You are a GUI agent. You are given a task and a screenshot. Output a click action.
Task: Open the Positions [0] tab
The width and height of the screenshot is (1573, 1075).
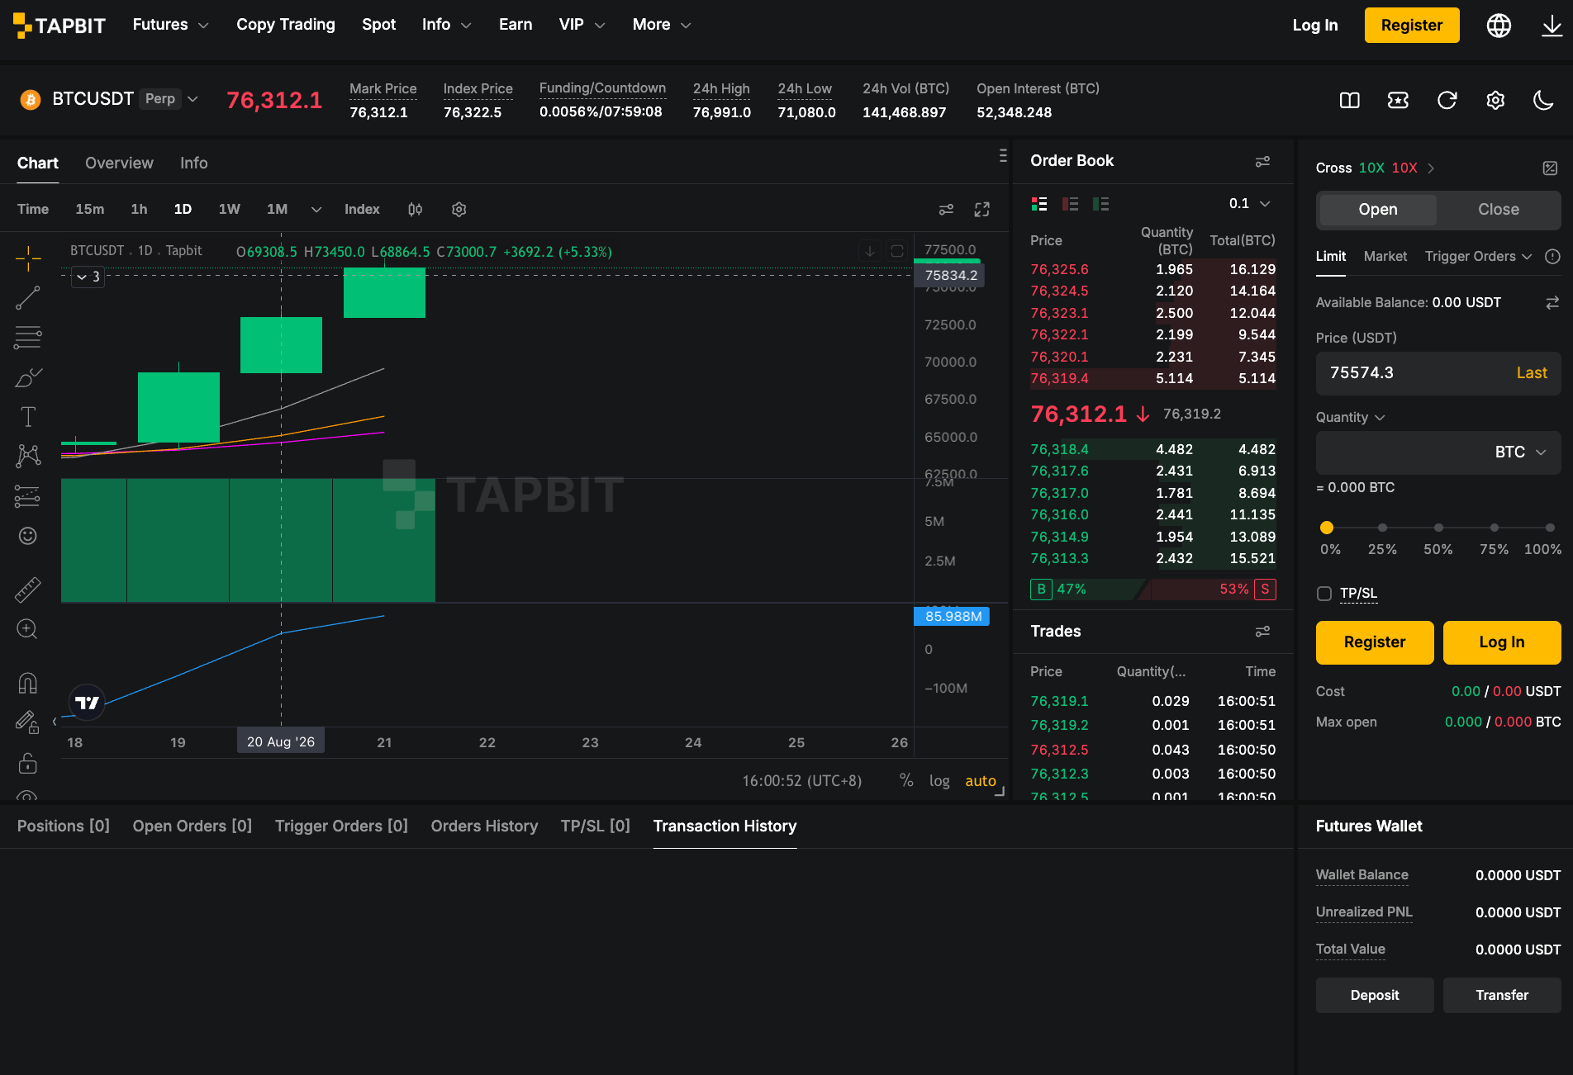pyautogui.click(x=63, y=826)
